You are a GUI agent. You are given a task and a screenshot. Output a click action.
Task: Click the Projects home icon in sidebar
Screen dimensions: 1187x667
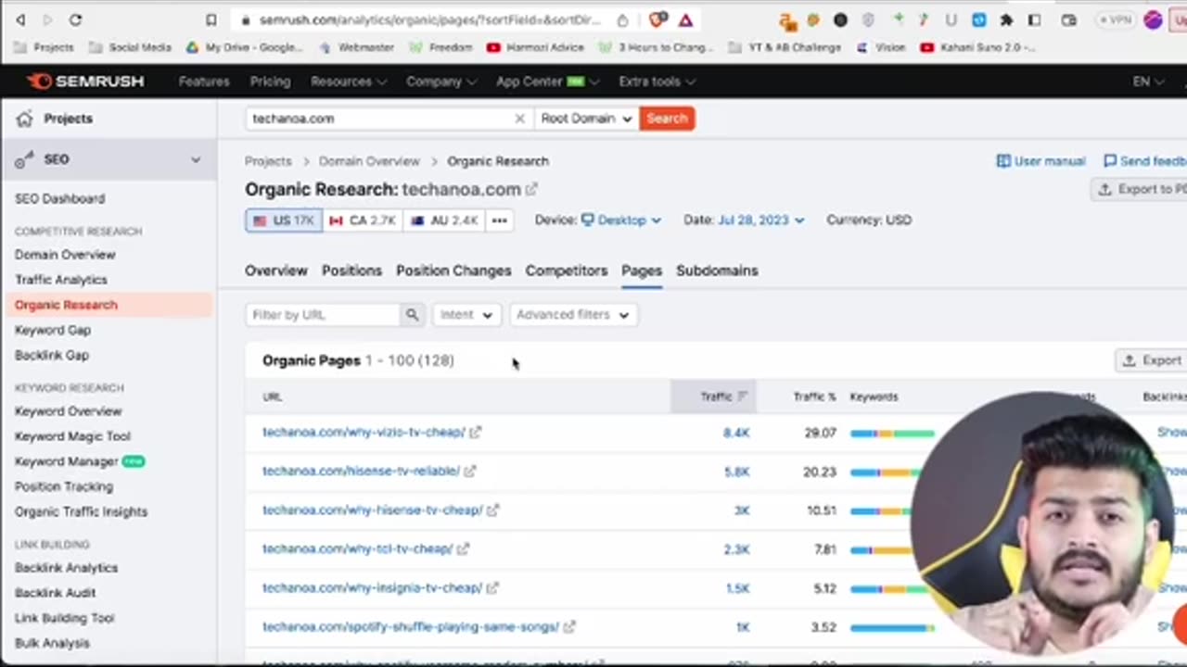click(x=24, y=119)
